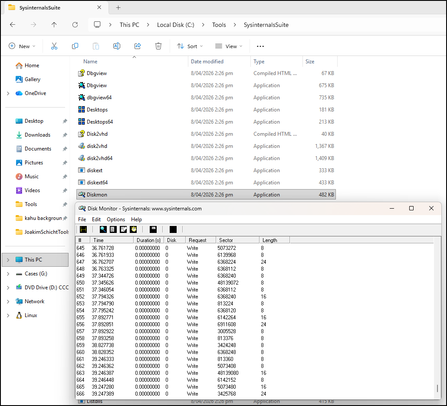Click the Save icon in Disk Monitor toolbar
The width and height of the screenshot is (447, 406).
83,229
